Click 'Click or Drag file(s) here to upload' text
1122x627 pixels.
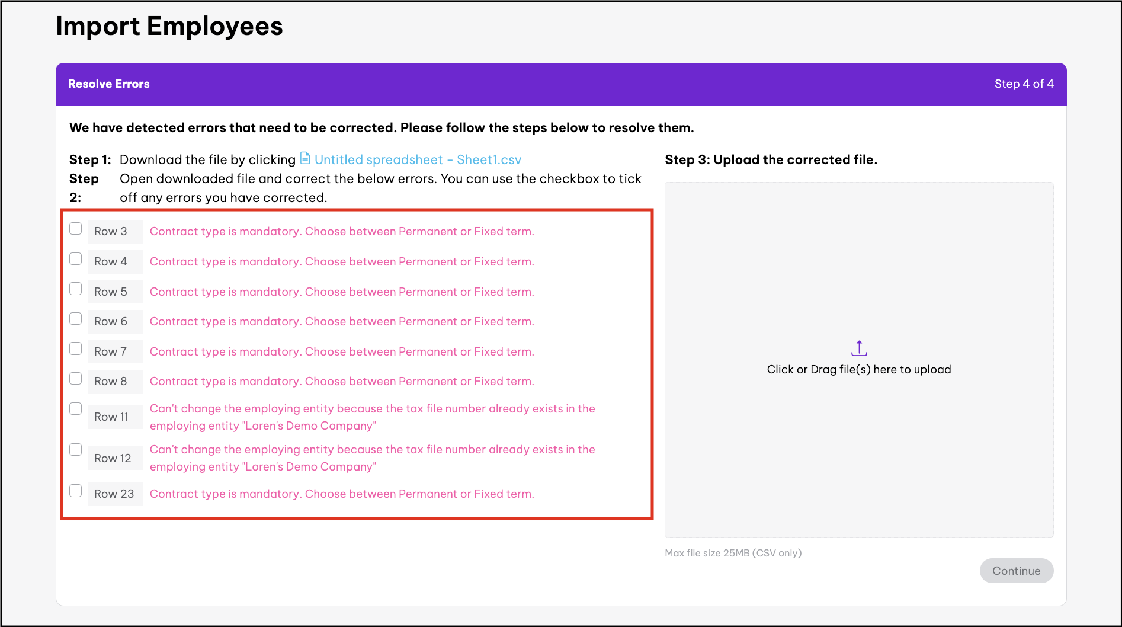click(x=858, y=370)
